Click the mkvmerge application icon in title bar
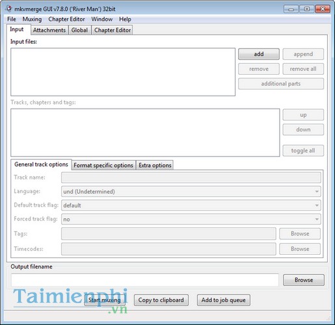 click(8, 8)
